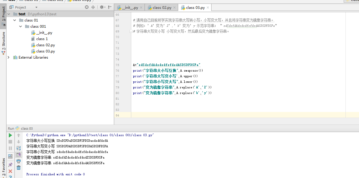The height and width of the screenshot is (178, 359).
Task: Clear console output with trash icon
Action: 19,168
